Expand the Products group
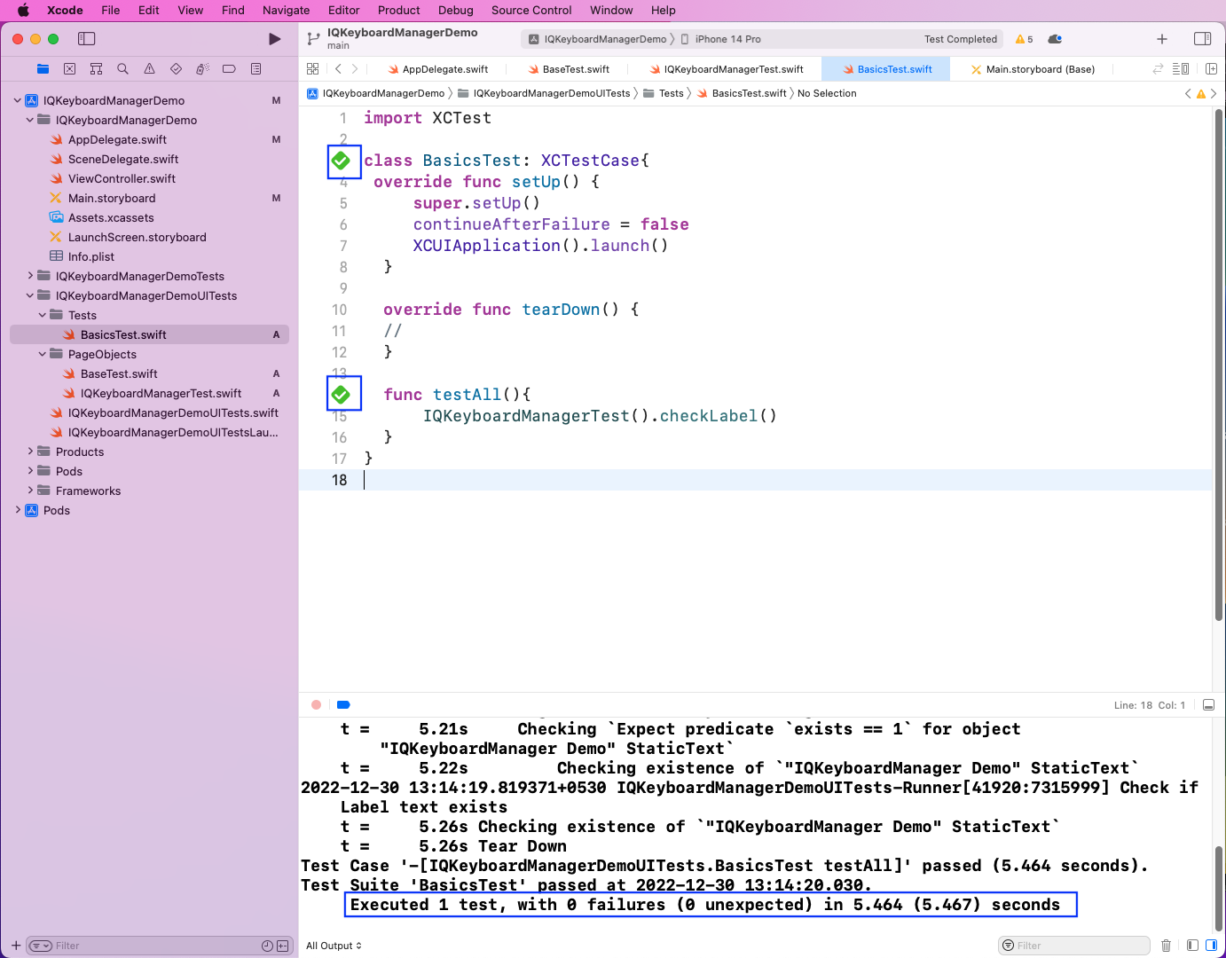 point(30,452)
